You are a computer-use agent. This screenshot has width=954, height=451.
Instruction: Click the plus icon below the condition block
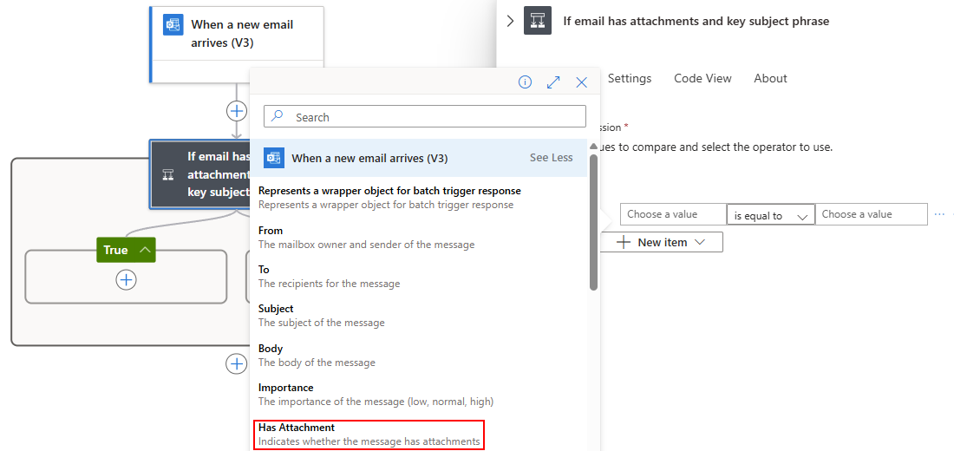(x=236, y=363)
